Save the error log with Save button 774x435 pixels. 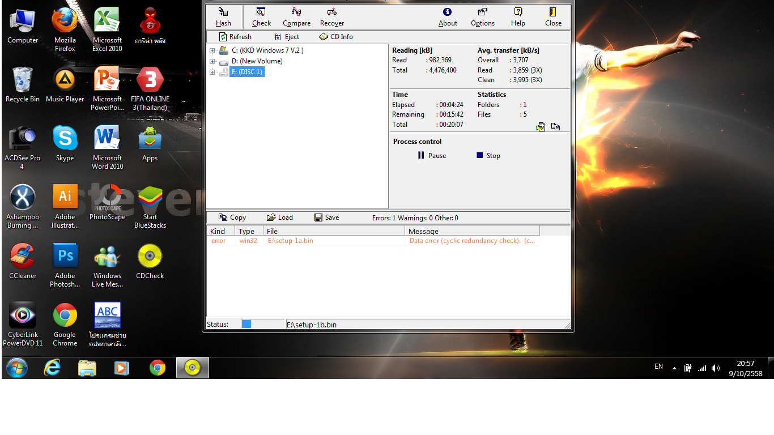pyautogui.click(x=327, y=217)
